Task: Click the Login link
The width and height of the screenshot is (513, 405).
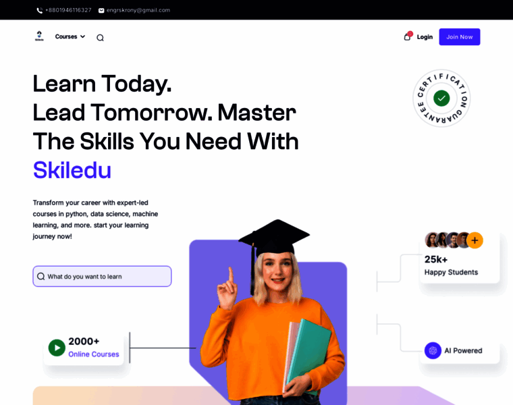Action: click(x=425, y=37)
